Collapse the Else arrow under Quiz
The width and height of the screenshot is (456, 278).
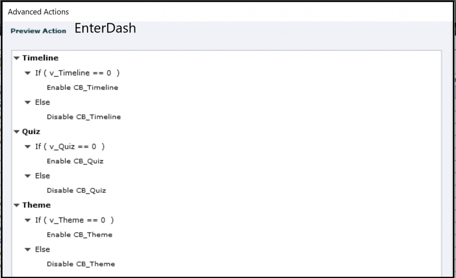tap(28, 176)
